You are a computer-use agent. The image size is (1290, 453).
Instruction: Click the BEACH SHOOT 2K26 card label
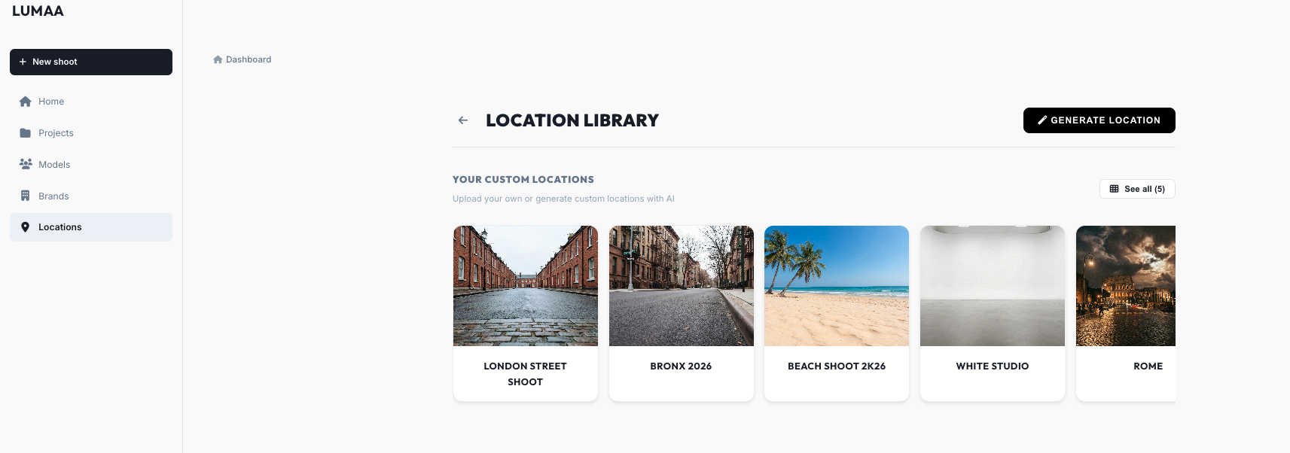click(x=837, y=366)
